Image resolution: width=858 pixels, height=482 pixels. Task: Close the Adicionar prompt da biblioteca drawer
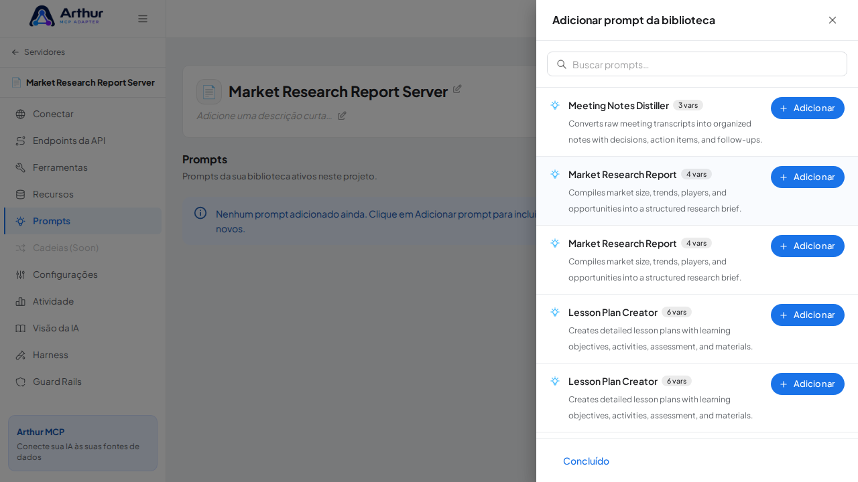833,20
